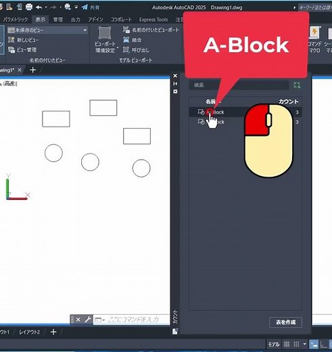
Task: Open the 未保存のビュー view dropdown
Action: click(47, 30)
